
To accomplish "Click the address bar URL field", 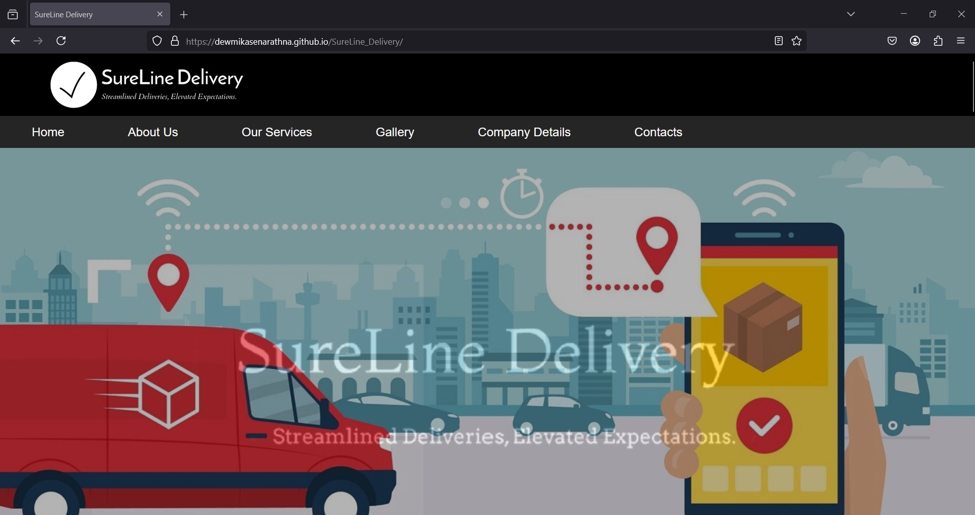I will point(458,42).
